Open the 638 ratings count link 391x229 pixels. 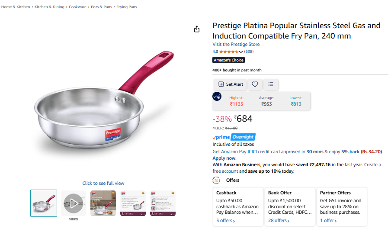coord(249,52)
